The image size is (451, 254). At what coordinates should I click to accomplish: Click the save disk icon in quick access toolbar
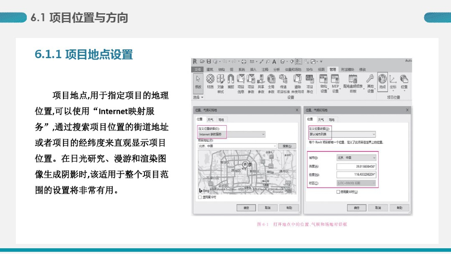click(x=209, y=61)
